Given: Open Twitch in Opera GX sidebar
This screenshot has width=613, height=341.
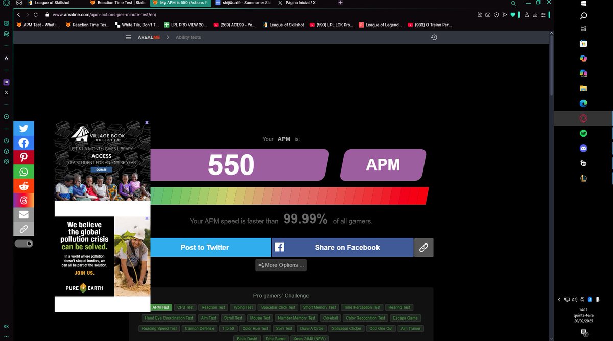Looking at the screenshot, I should (x=6, y=82).
